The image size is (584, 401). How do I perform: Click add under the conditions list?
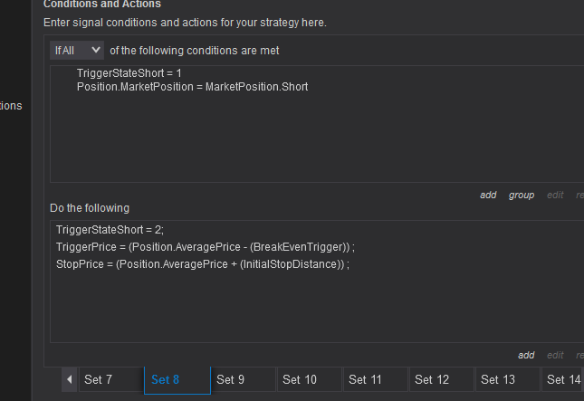tap(488, 195)
